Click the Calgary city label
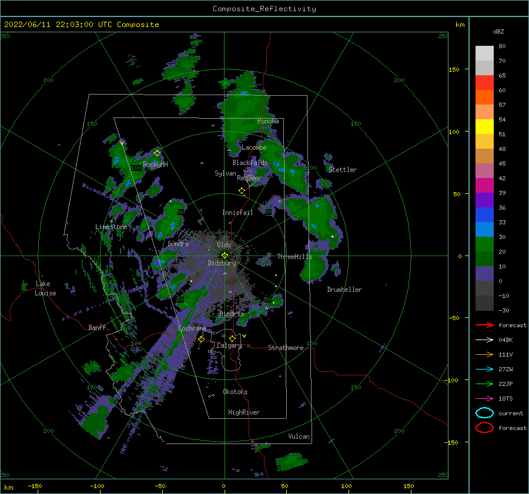 [229, 345]
